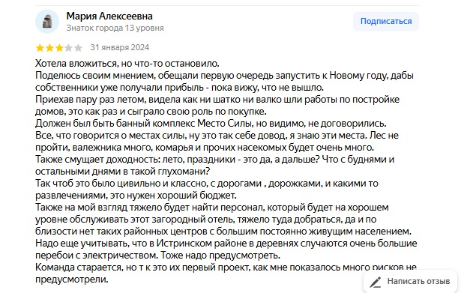
Task: Click the line starting 'Так чтоб это было цивильно'
Action: (206, 184)
